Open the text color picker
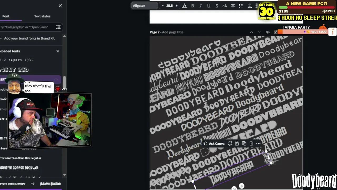This screenshot has width=337, height=190. tap(185, 6)
